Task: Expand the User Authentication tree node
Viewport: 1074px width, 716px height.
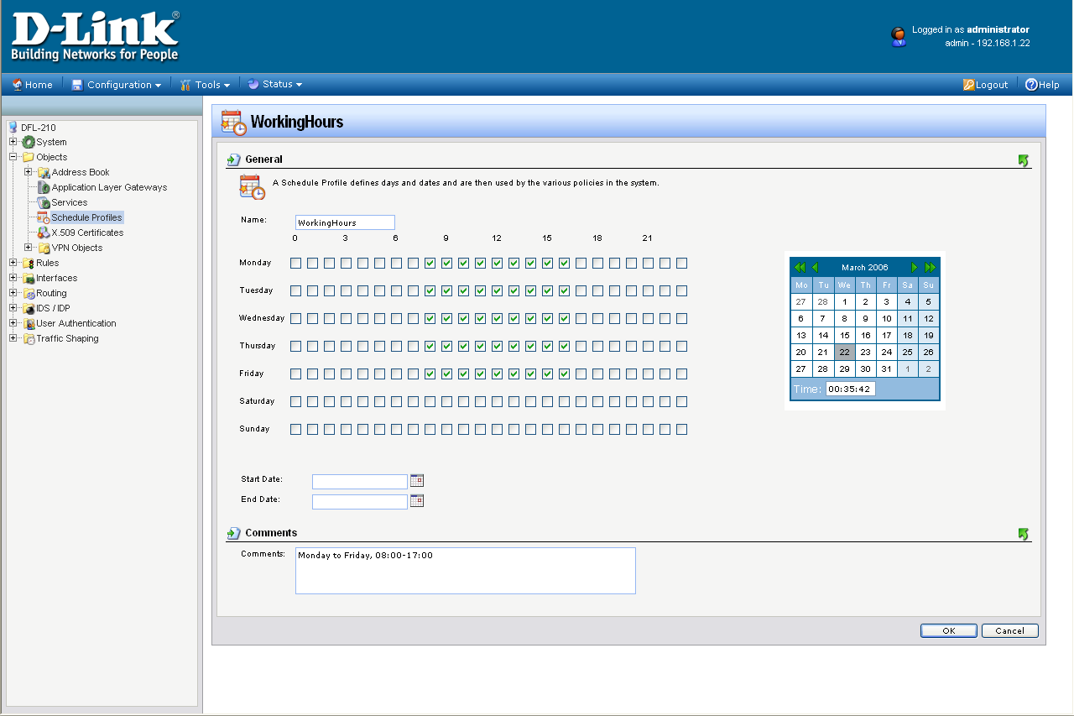Action: tap(13, 323)
